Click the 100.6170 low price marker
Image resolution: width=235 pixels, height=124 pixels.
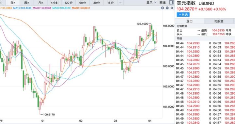[x=48, y=115]
